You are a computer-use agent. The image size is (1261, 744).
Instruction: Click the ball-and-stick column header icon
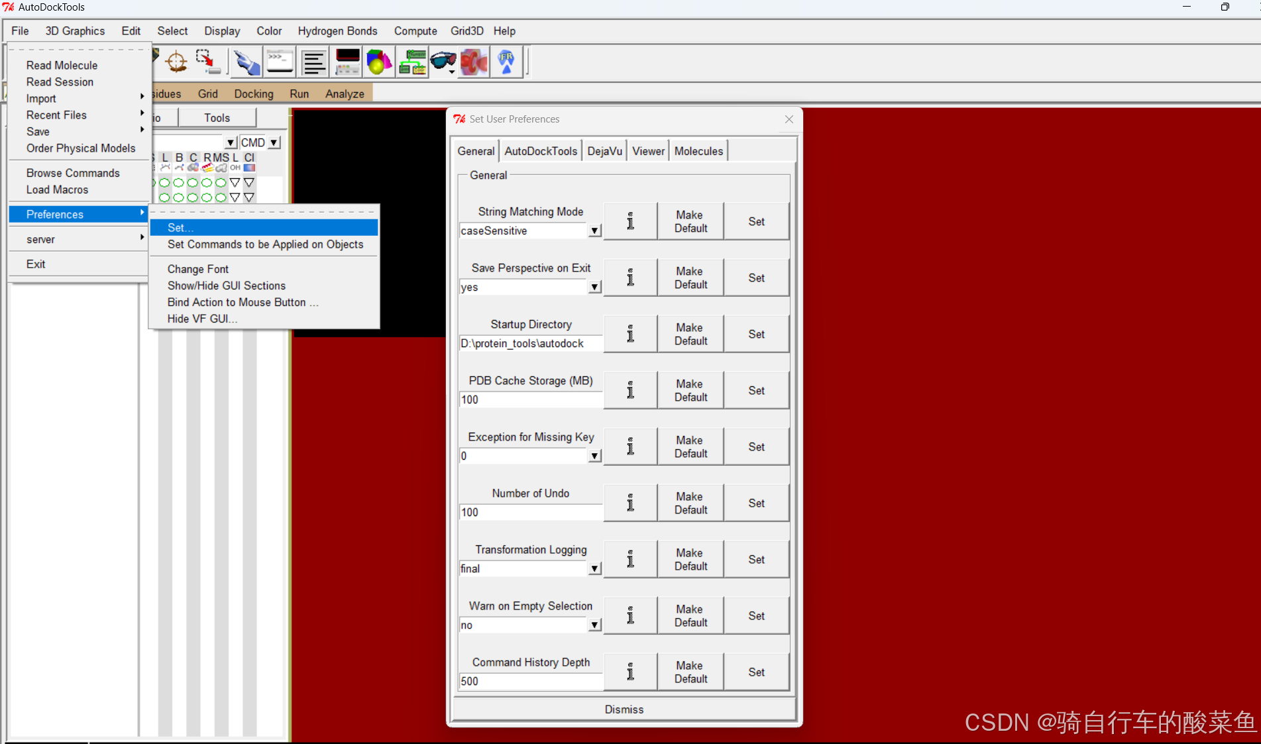[179, 168]
